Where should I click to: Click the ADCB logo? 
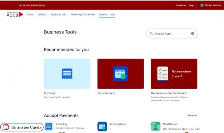(15, 14)
